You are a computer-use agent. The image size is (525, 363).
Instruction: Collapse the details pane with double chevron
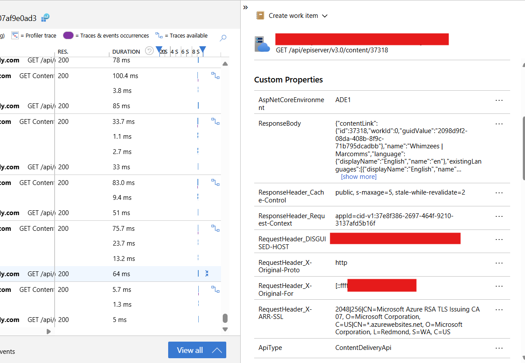[x=245, y=7]
